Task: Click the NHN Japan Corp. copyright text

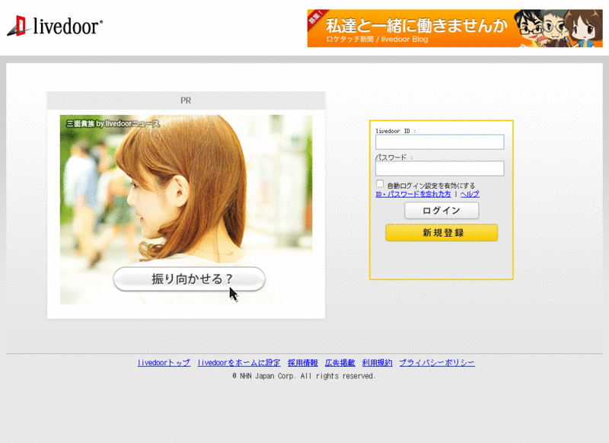Action: tap(304, 376)
